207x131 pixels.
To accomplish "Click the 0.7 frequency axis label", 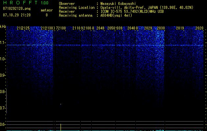I will (x=3, y=108).
